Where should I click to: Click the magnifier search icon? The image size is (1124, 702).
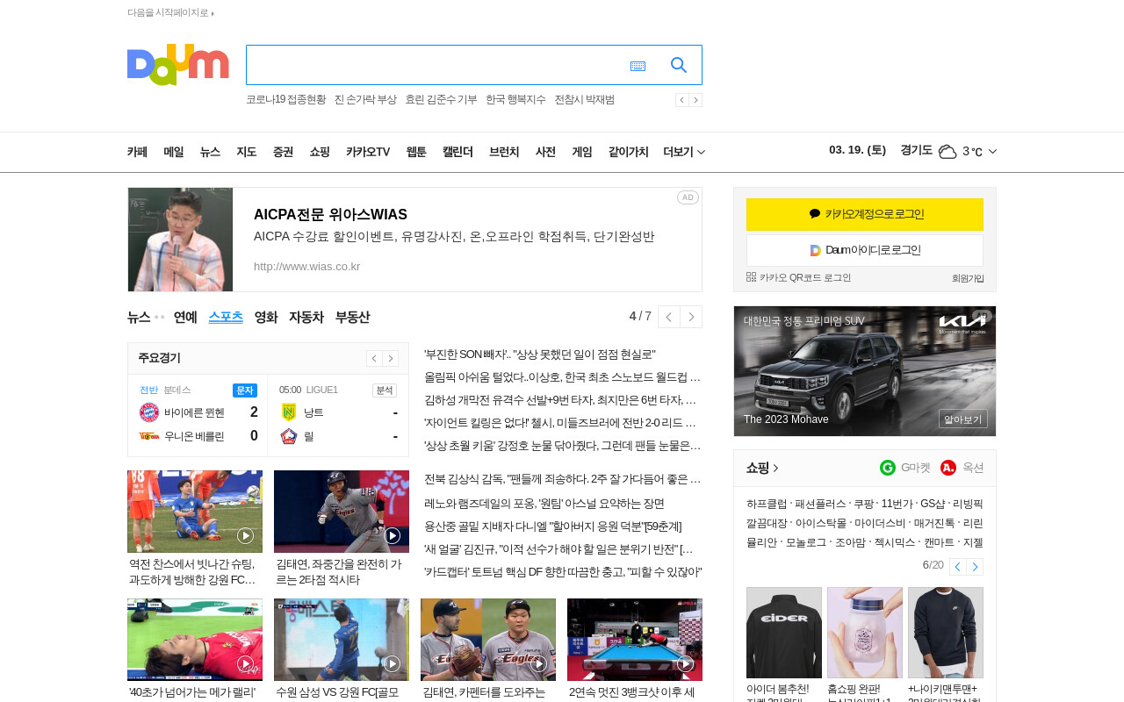(x=679, y=65)
